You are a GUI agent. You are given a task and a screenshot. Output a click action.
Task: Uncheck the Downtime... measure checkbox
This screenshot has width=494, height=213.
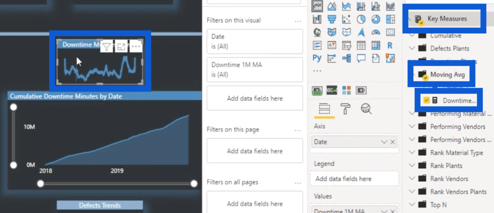click(x=427, y=101)
